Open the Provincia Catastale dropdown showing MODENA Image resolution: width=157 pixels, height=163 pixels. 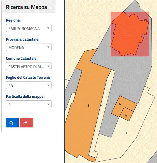29,47
